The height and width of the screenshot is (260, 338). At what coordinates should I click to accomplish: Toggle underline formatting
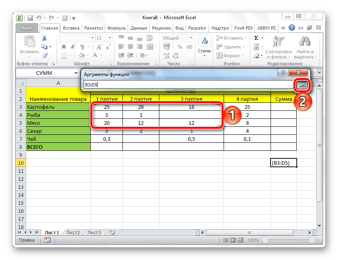coord(82,46)
